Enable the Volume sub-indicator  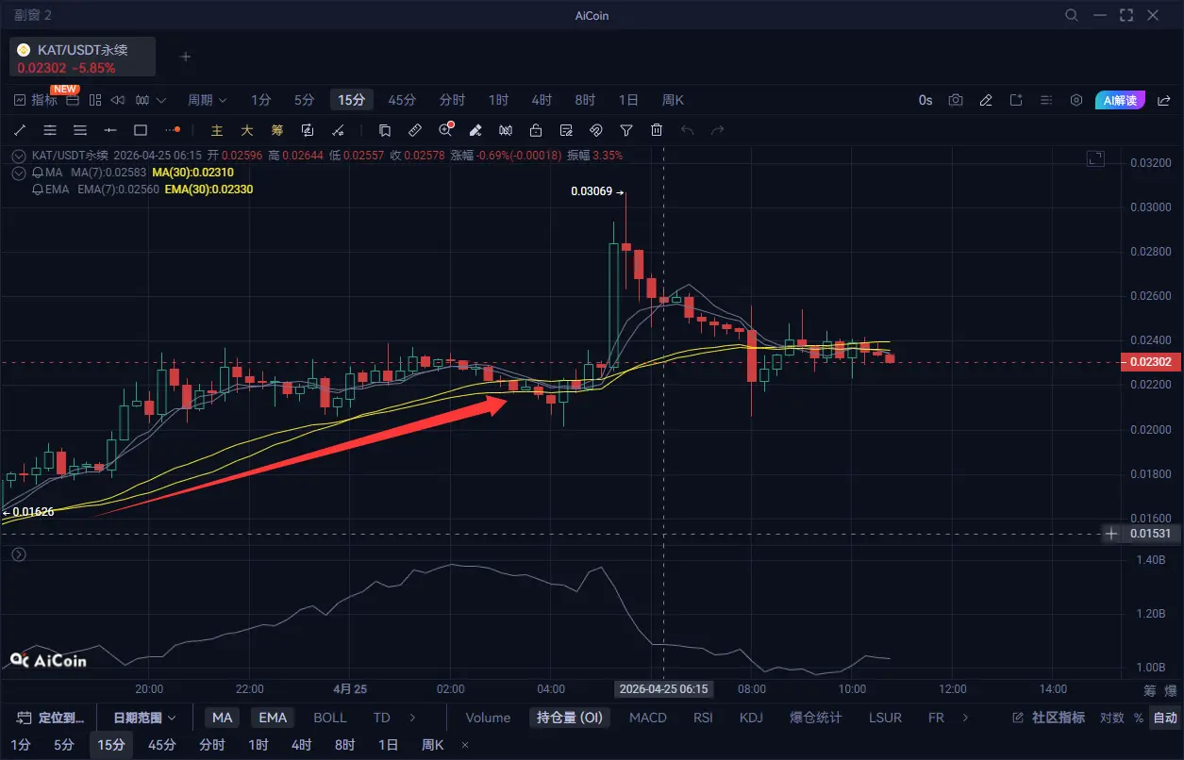pyautogui.click(x=488, y=718)
